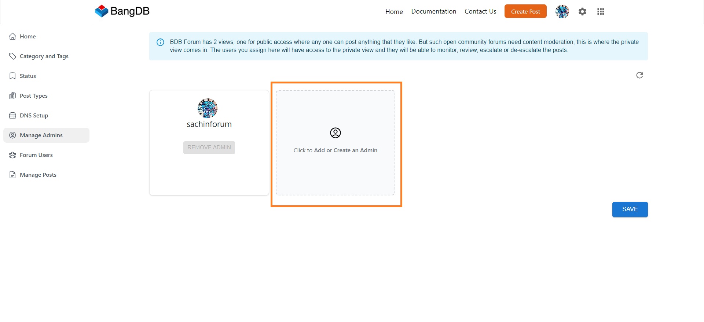Viewport: 704px width, 322px height.
Task: Click the BDB Forum info banner text
Action: pos(404,46)
